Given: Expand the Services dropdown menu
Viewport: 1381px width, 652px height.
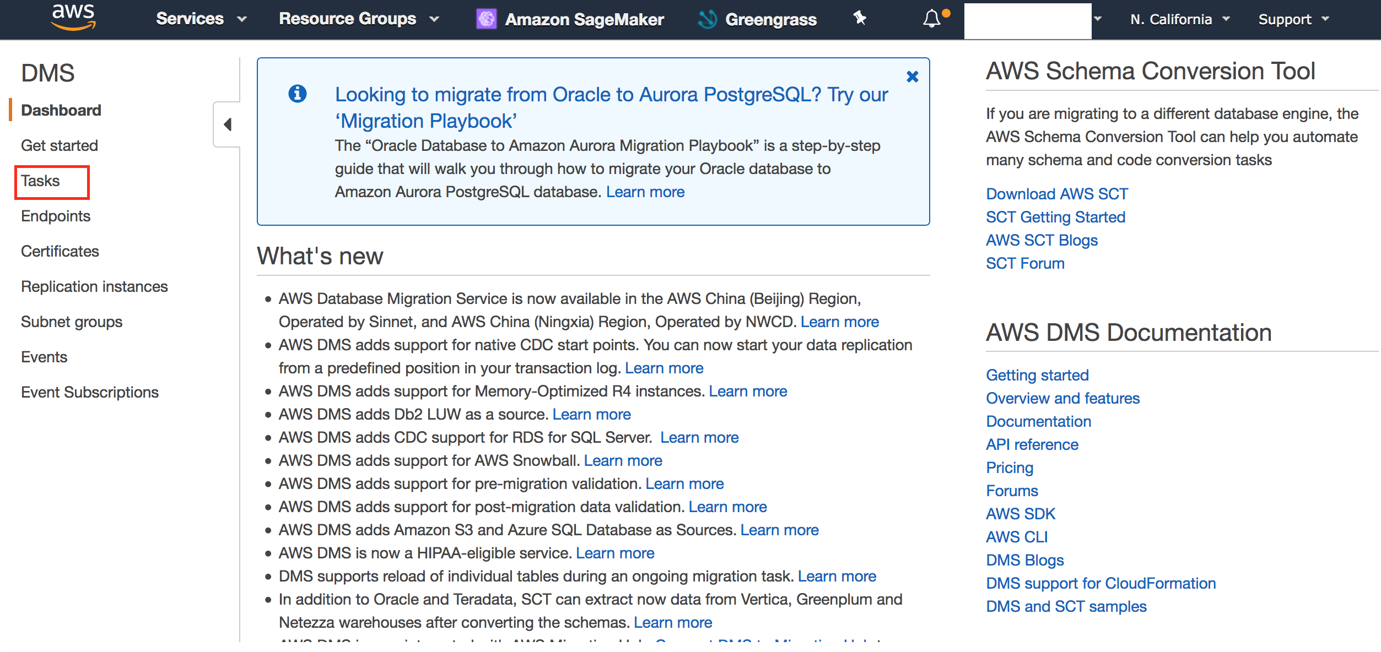Looking at the screenshot, I should 201,19.
